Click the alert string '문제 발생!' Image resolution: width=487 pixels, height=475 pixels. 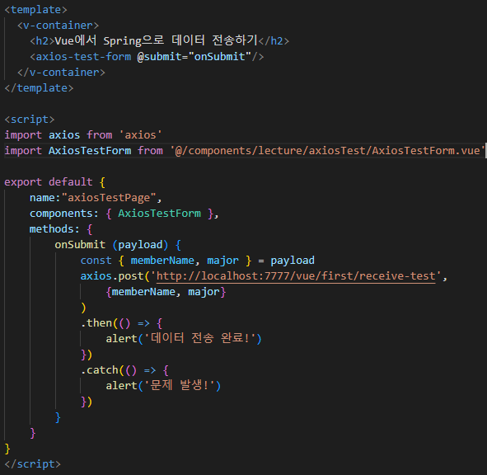[180, 386]
